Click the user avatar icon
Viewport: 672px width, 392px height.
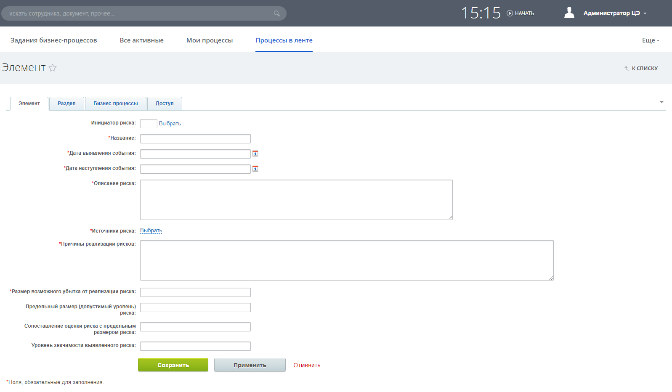pos(569,13)
